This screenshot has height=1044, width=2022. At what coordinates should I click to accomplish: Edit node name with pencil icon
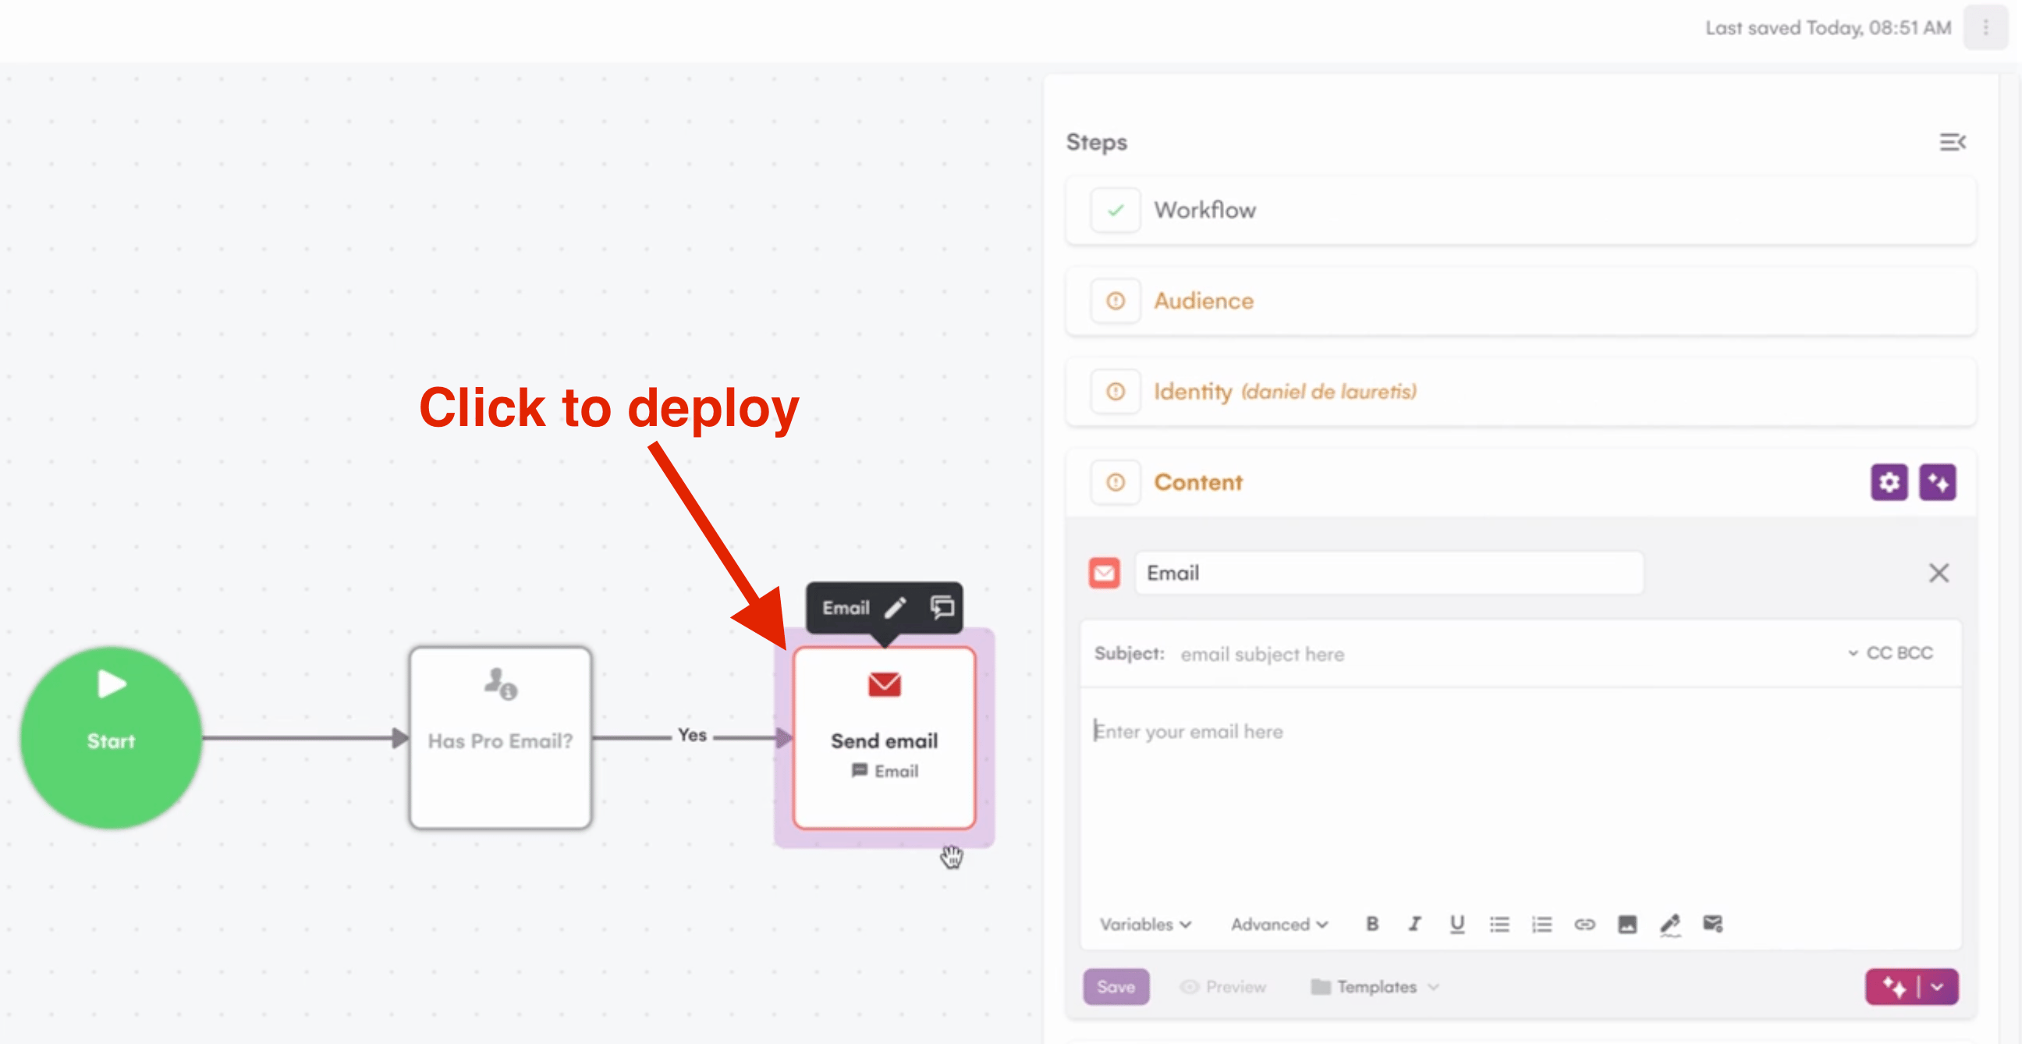tap(896, 608)
